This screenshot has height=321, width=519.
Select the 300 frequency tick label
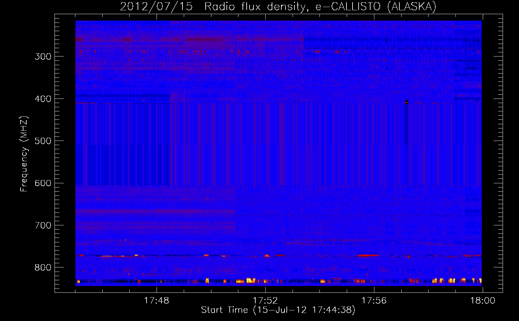click(43, 56)
